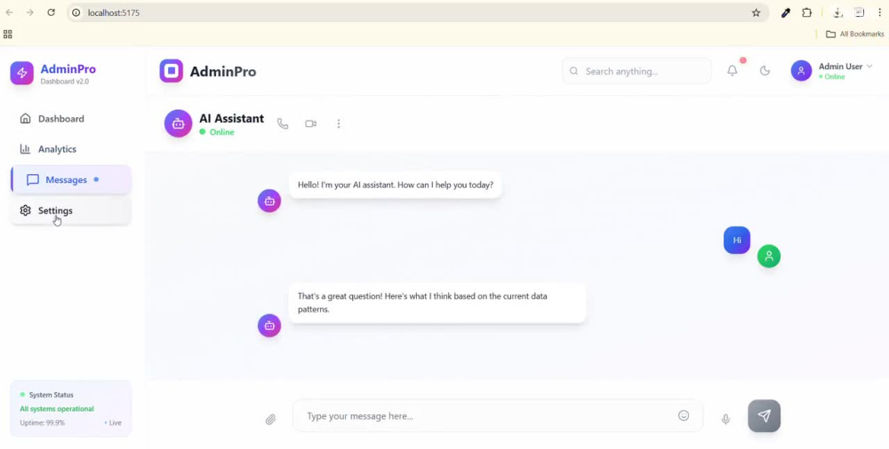Click 'All systems operational' text

[57, 409]
